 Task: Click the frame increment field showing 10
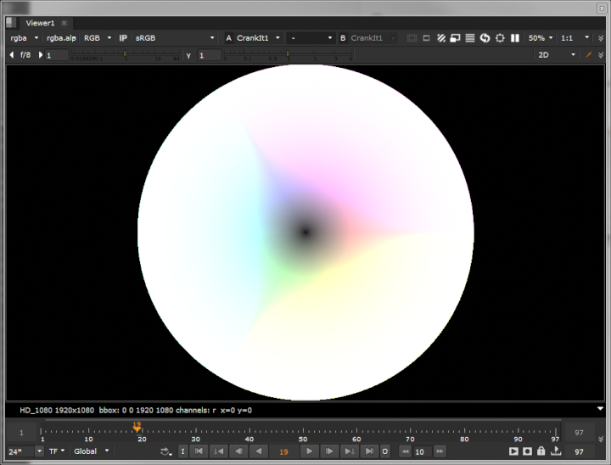(423, 451)
